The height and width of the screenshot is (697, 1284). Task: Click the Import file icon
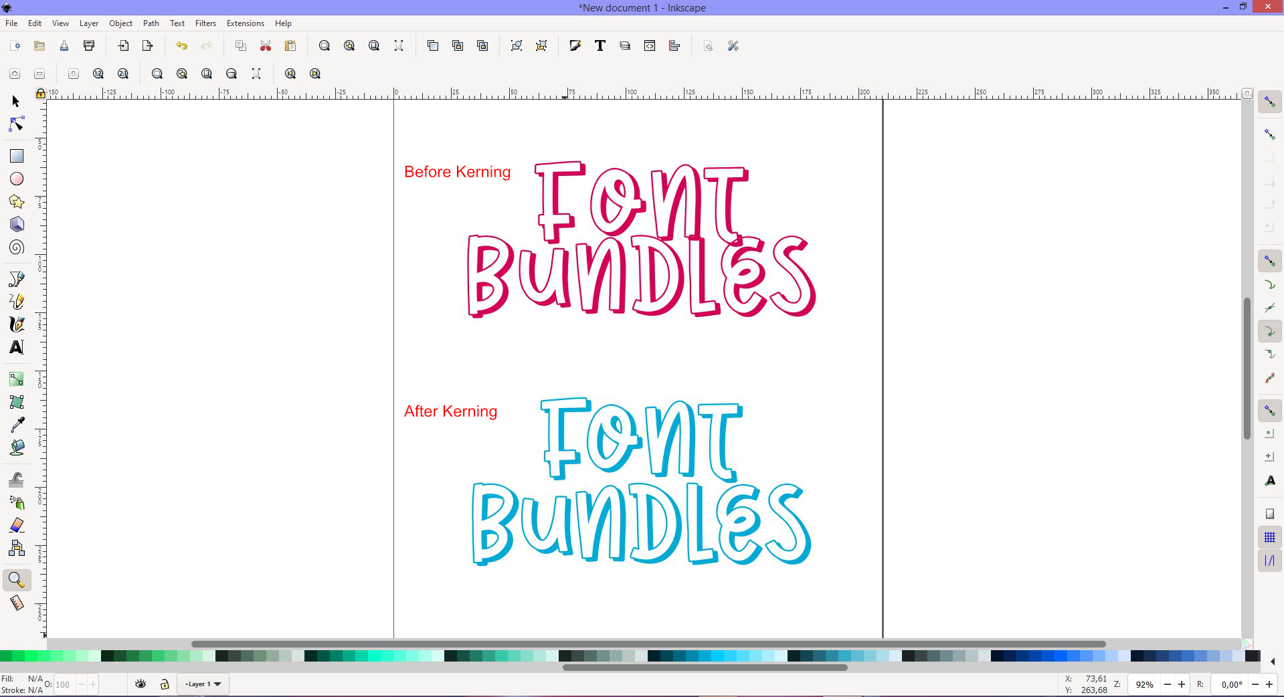click(x=123, y=45)
